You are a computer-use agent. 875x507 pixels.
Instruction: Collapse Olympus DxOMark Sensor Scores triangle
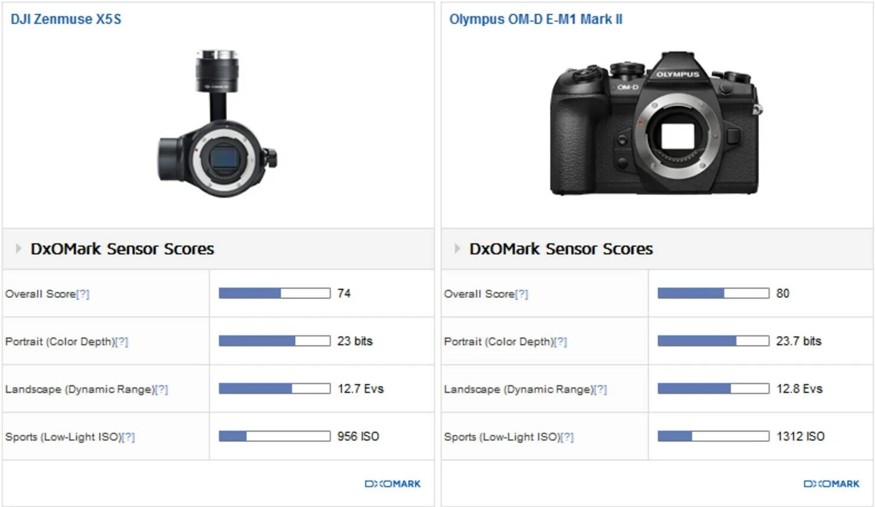(457, 249)
